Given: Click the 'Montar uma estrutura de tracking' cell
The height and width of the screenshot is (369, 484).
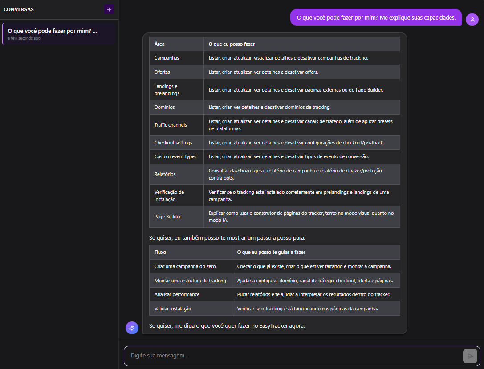Looking at the screenshot, I should pos(191,281).
